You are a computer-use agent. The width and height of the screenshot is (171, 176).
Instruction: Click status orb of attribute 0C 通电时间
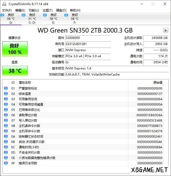(6, 147)
